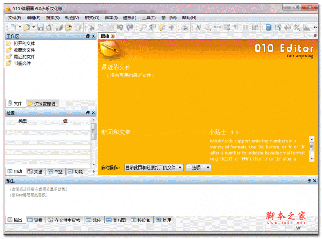Click the Find in Files icon
Viewport: 322px width, 239px height.
(162, 27)
